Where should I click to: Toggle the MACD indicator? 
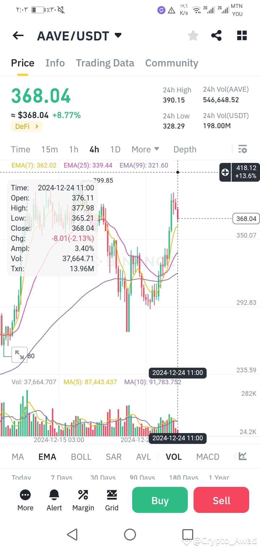pos(208,457)
